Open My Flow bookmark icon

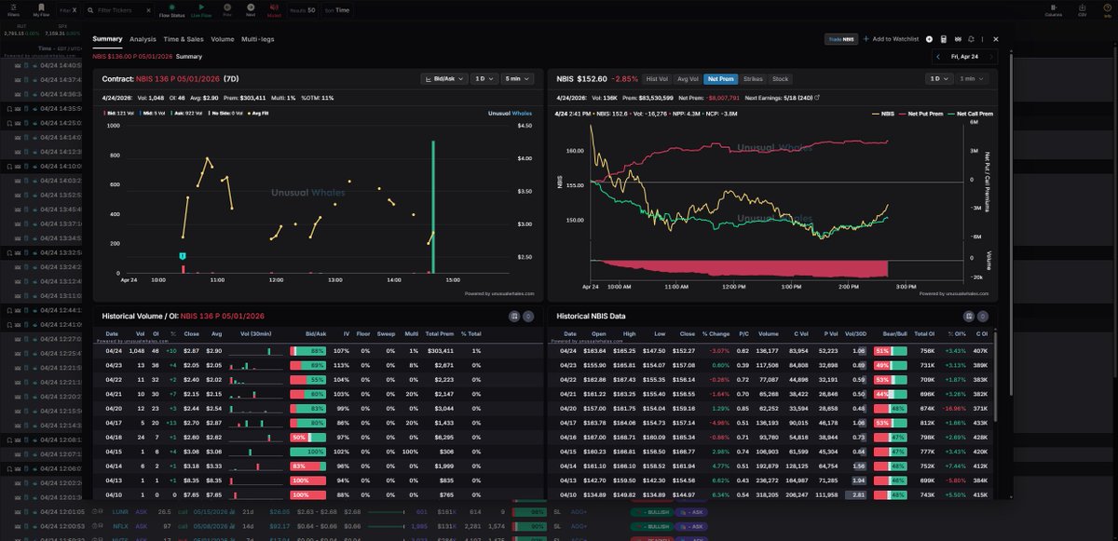point(41,10)
